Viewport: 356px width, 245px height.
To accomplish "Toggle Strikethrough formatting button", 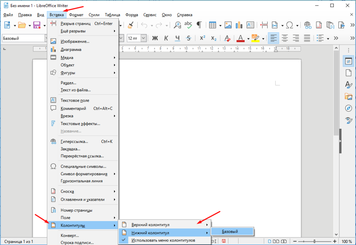I will pyautogui.click(x=188, y=38).
